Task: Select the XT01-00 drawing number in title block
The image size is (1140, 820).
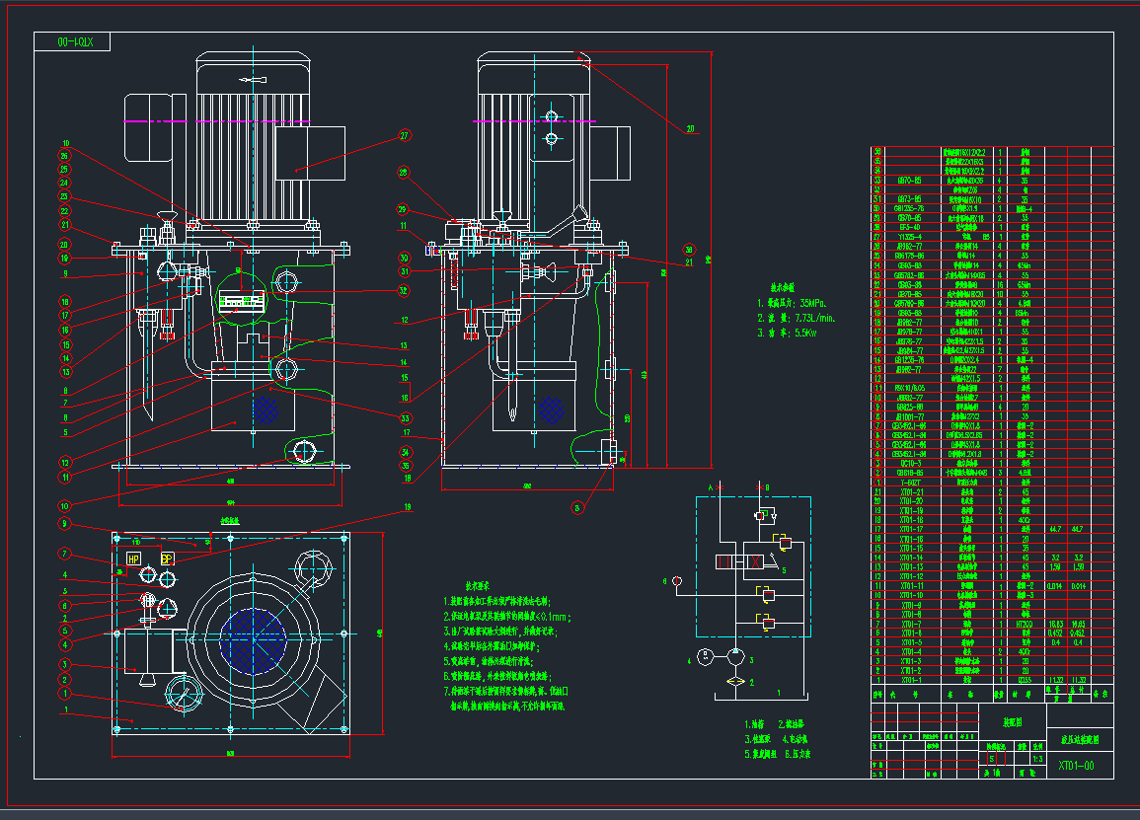Action: click(1076, 765)
